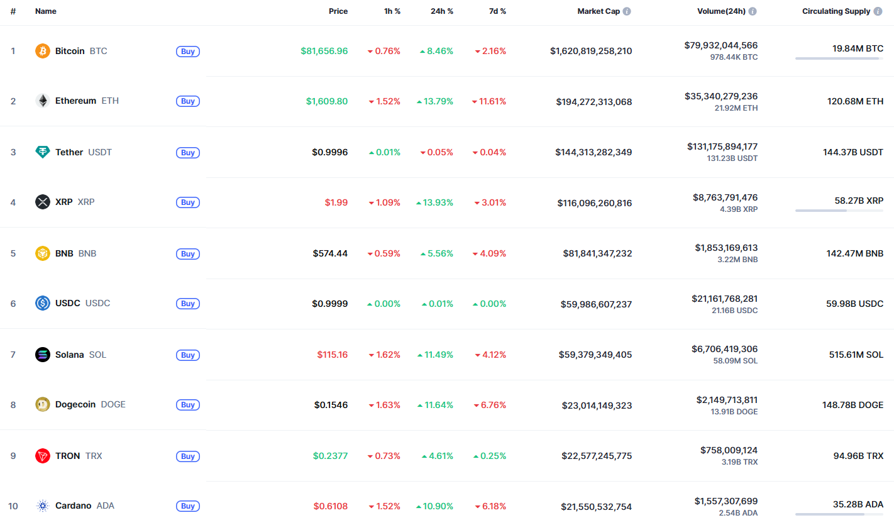Click the TRON coin icon

(x=42, y=456)
